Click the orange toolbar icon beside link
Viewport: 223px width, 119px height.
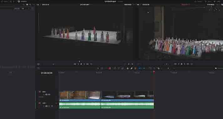[x=136, y=68]
